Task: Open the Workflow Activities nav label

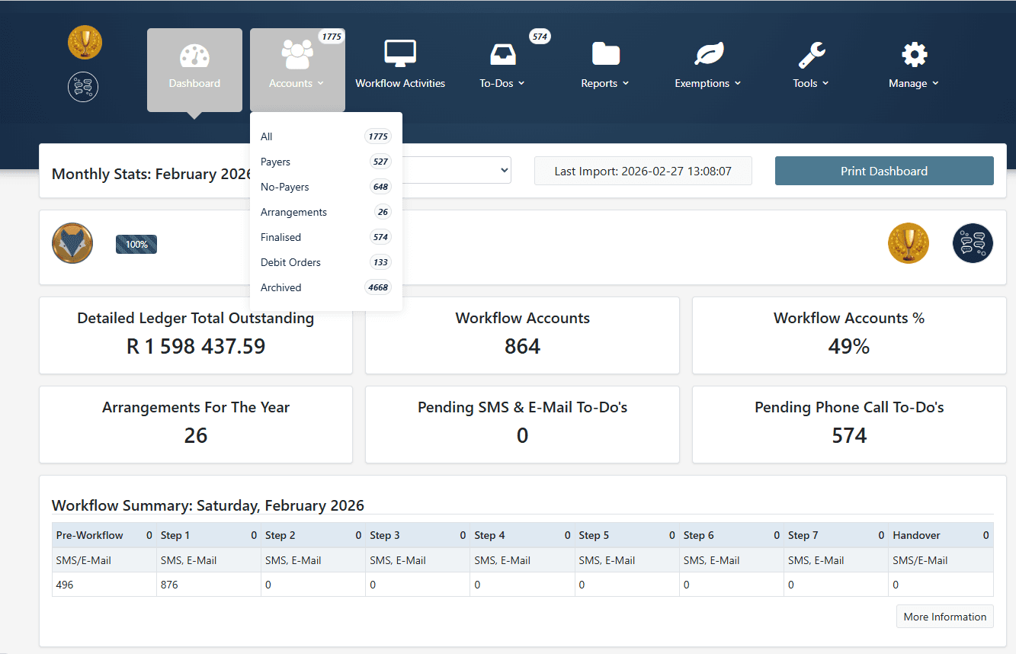Action: point(400,84)
